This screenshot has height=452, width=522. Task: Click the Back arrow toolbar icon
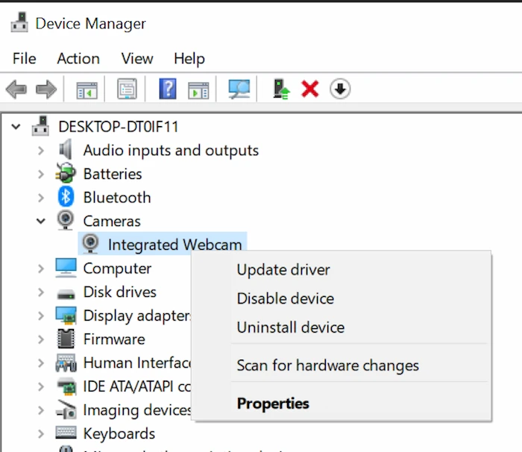pyautogui.click(x=16, y=89)
